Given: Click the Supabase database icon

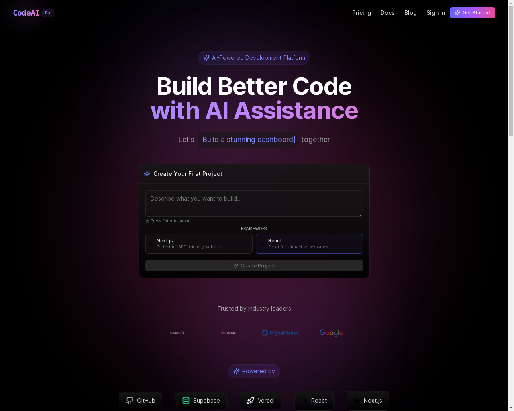Looking at the screenshot, I should [x=186, y=401].
